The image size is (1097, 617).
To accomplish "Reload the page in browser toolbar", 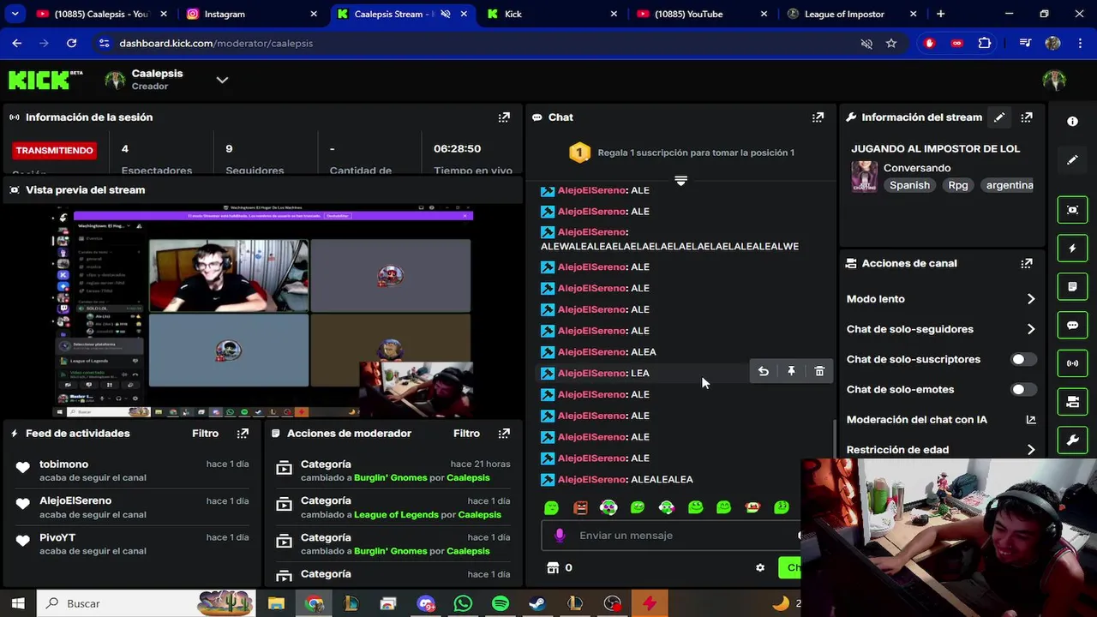I will pyautogui.click(x=71, y=43).
